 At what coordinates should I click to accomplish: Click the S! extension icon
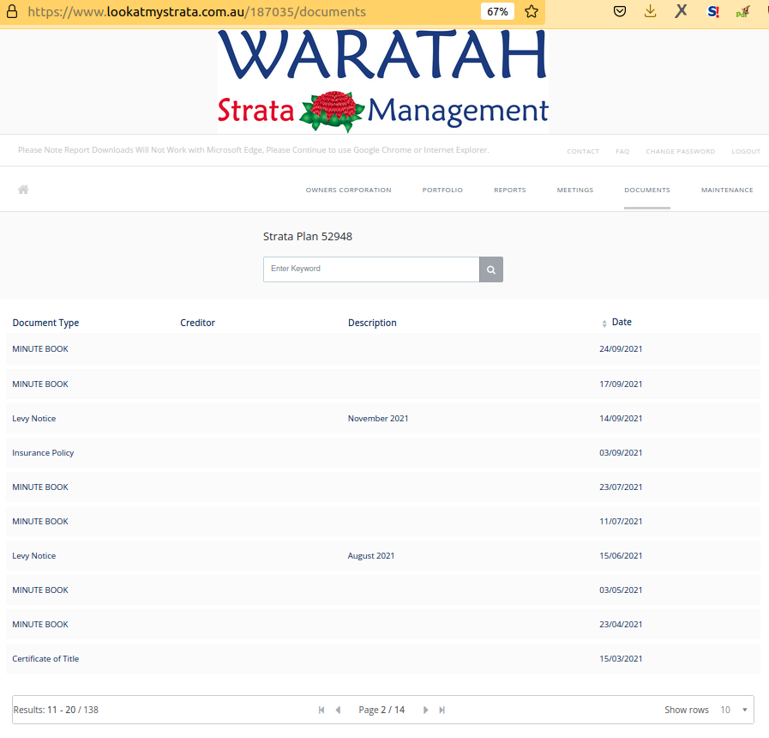click(x=713, y=11)
